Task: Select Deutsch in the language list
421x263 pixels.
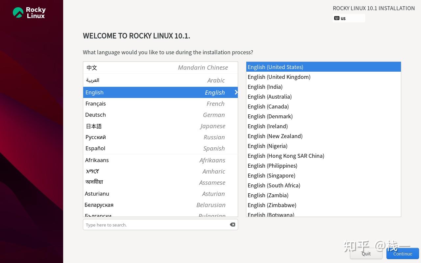Action: click(x=161, y=115)
